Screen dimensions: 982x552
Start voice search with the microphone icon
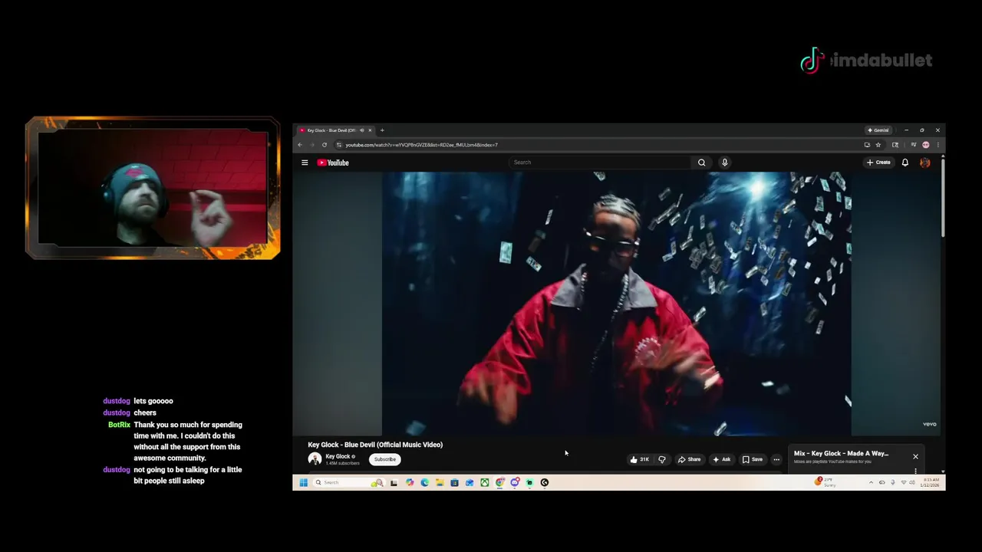point(724,163)
